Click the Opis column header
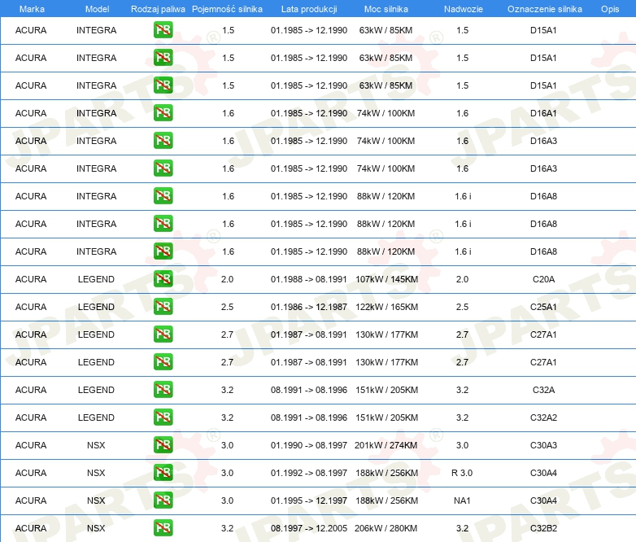This screenshot has width=636, height=542. tap(610, 9)
